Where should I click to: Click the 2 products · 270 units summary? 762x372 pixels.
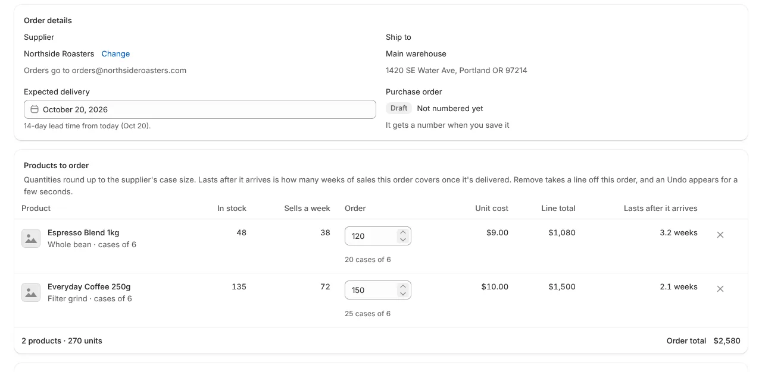[62, 341]
